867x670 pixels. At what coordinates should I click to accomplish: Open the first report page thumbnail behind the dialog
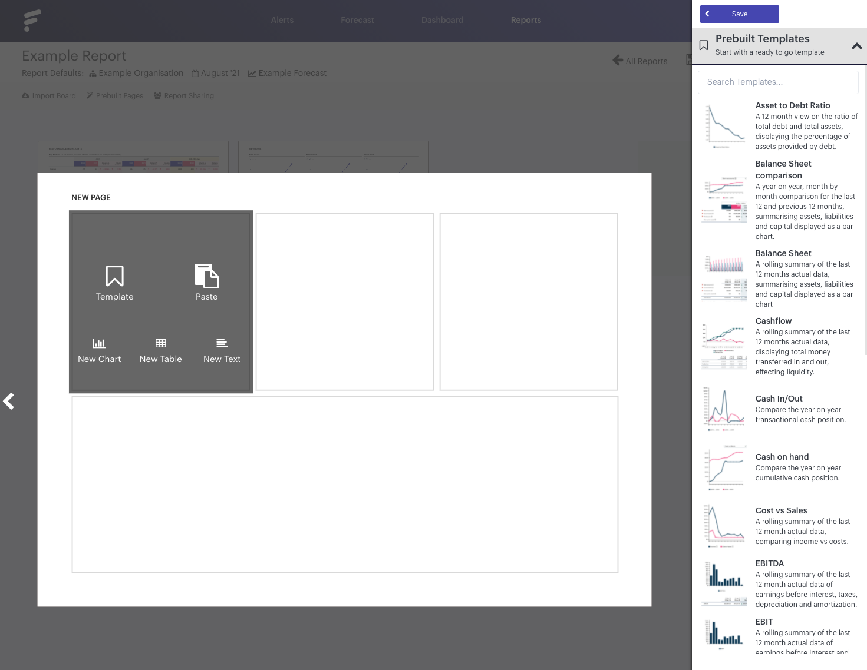coord(133,157)
